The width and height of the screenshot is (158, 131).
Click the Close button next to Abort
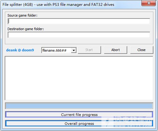[x=142, y=50]
